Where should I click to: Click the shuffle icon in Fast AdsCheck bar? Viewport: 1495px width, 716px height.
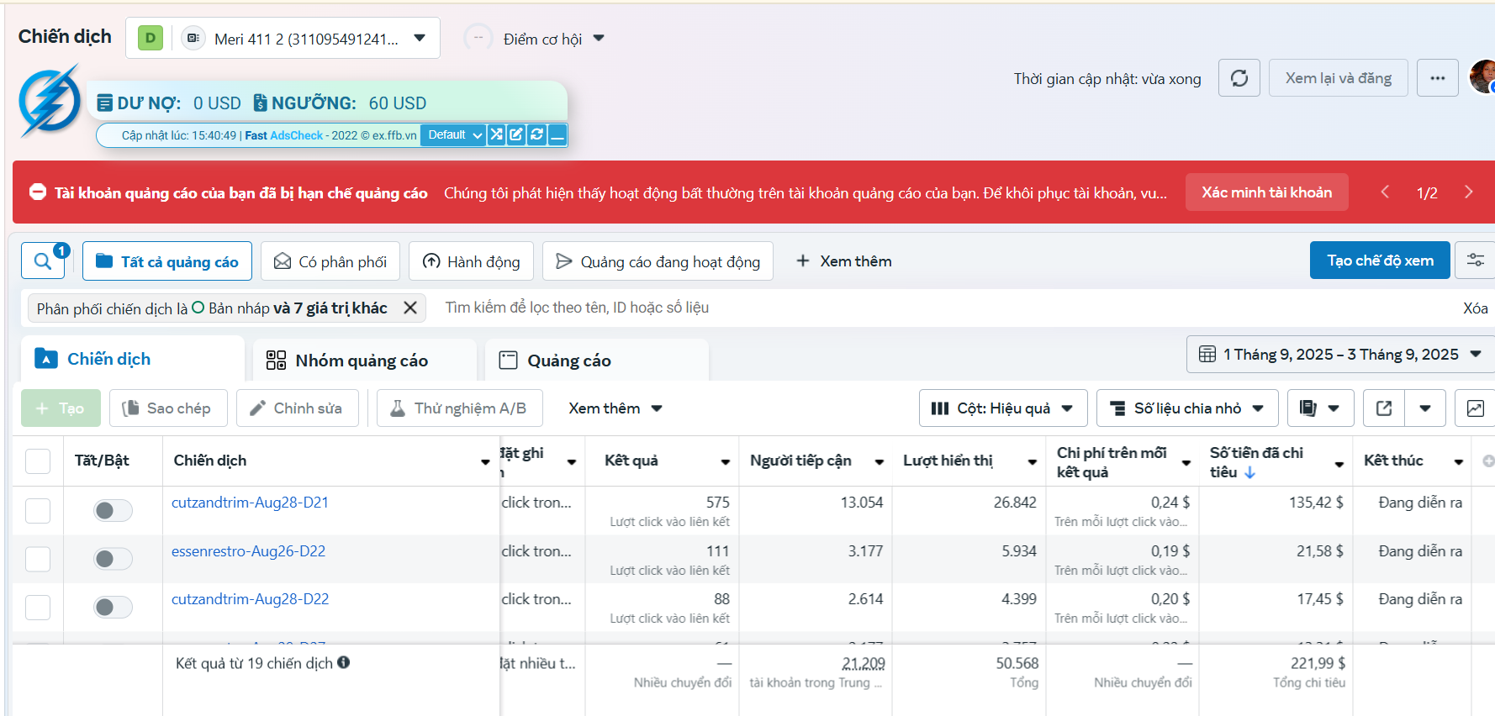pos(496,134)
